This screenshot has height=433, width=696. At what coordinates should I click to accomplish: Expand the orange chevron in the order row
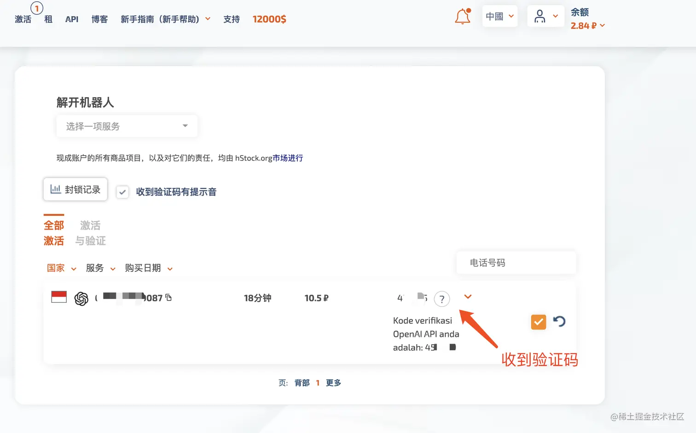pyautogui.click(x=468, y=297)
